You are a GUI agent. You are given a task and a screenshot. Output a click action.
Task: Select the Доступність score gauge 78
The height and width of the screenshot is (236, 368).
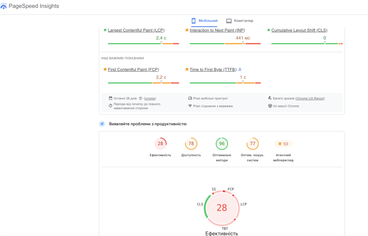(x=191, y=144)
